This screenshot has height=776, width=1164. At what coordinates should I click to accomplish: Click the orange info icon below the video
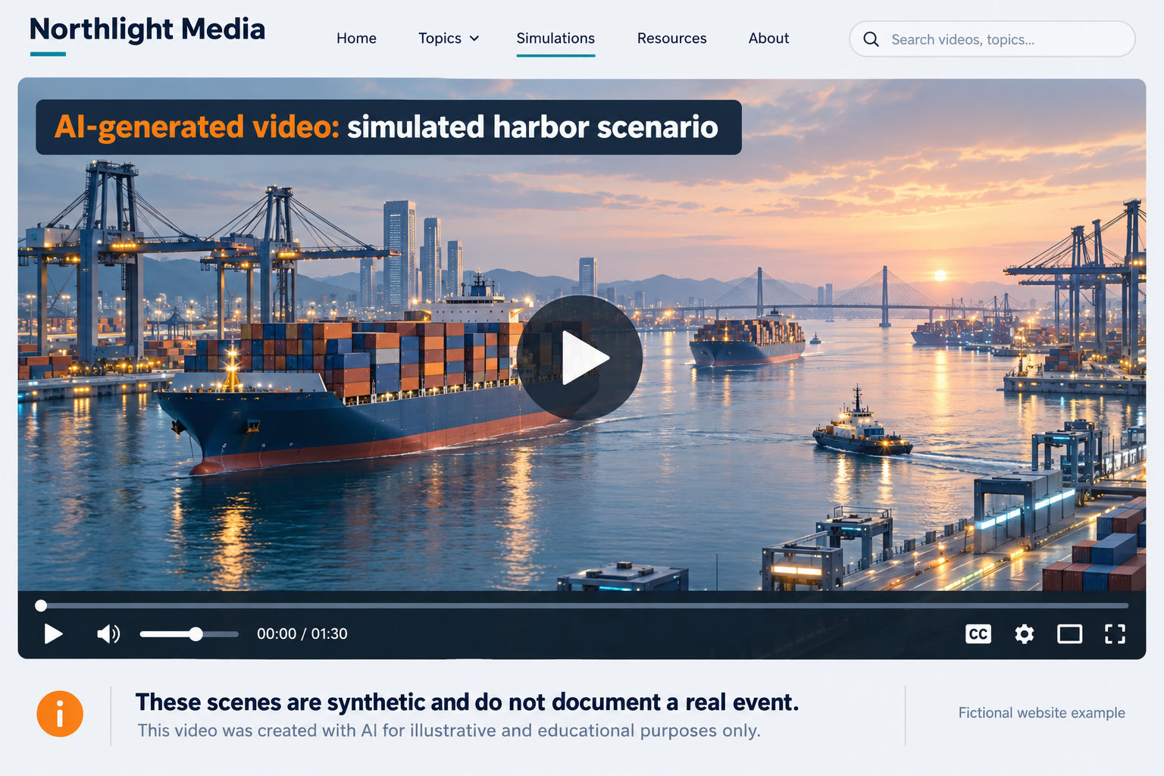[x=60, y=714]
